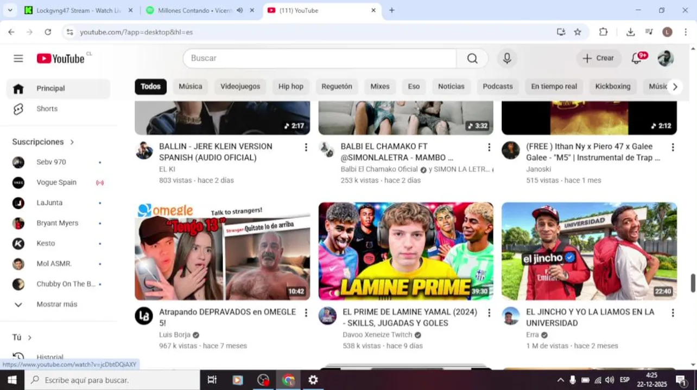This screenshot has width=697, height=390.
Task: Open Shorts from sidebar
Action: tap(59, 109)
